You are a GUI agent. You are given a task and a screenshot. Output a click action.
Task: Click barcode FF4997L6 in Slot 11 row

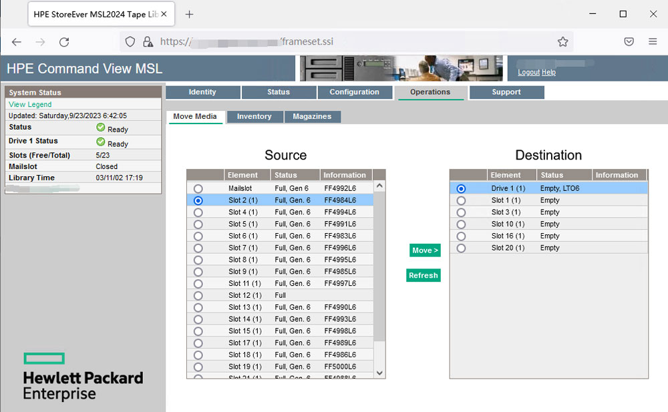[340, 284]
